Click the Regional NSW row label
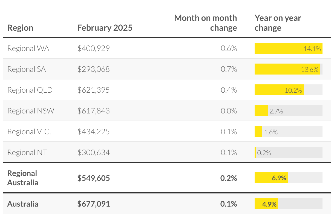 [x=31, y=111]
